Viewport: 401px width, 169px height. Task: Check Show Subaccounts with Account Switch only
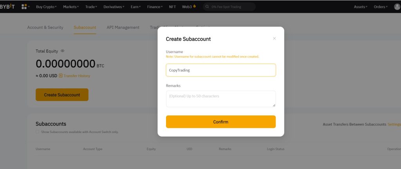(38, 132)
